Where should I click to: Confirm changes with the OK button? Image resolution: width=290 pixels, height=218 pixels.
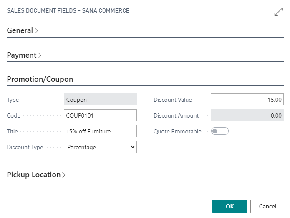pos(230,206)
